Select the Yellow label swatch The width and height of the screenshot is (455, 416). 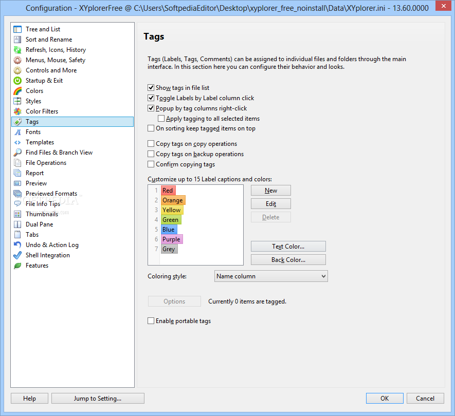(172, 210)
